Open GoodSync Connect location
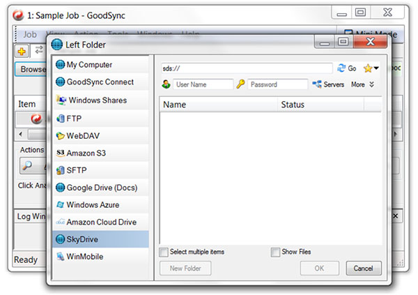The image size is (418, 295). click(x=100, y=82)
